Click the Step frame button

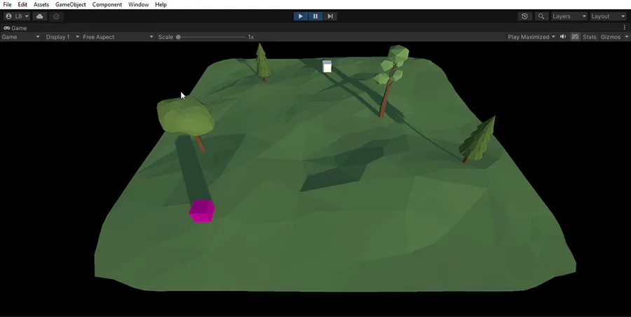point(330,16)
